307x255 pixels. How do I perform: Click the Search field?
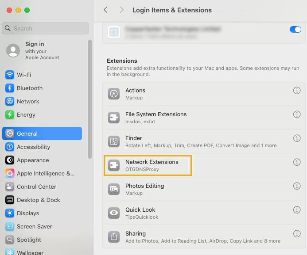[x=46, y=28]
